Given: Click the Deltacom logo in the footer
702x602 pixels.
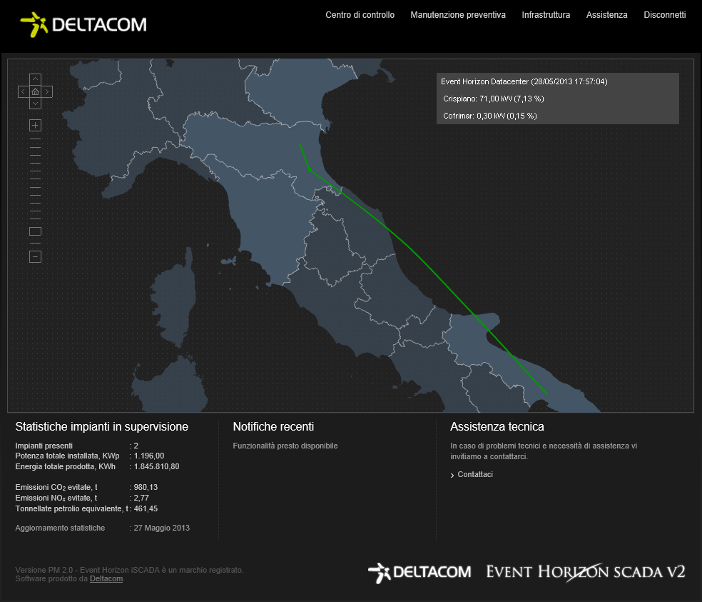Looking at the screenshot, I should click(419, 573).
